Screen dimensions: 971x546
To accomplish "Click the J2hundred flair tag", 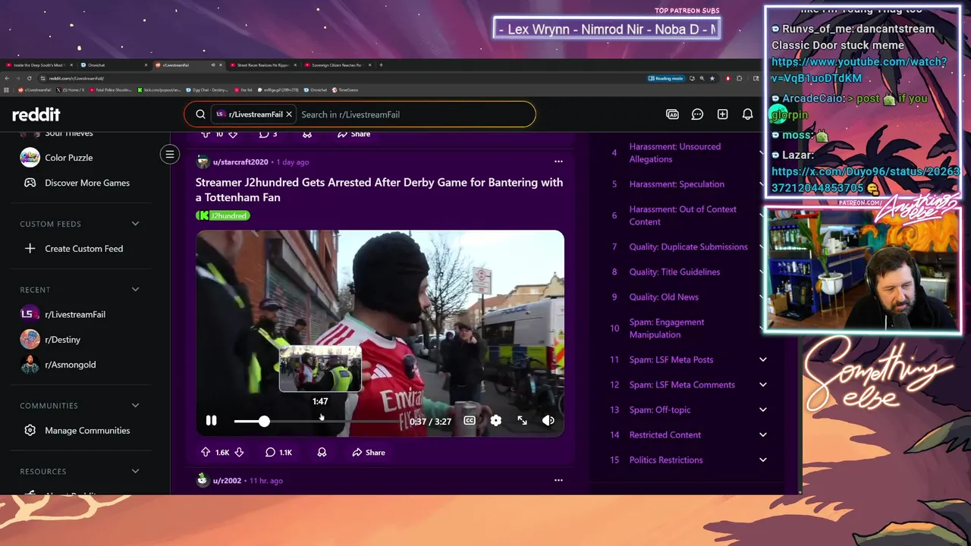I will (223, 215).
